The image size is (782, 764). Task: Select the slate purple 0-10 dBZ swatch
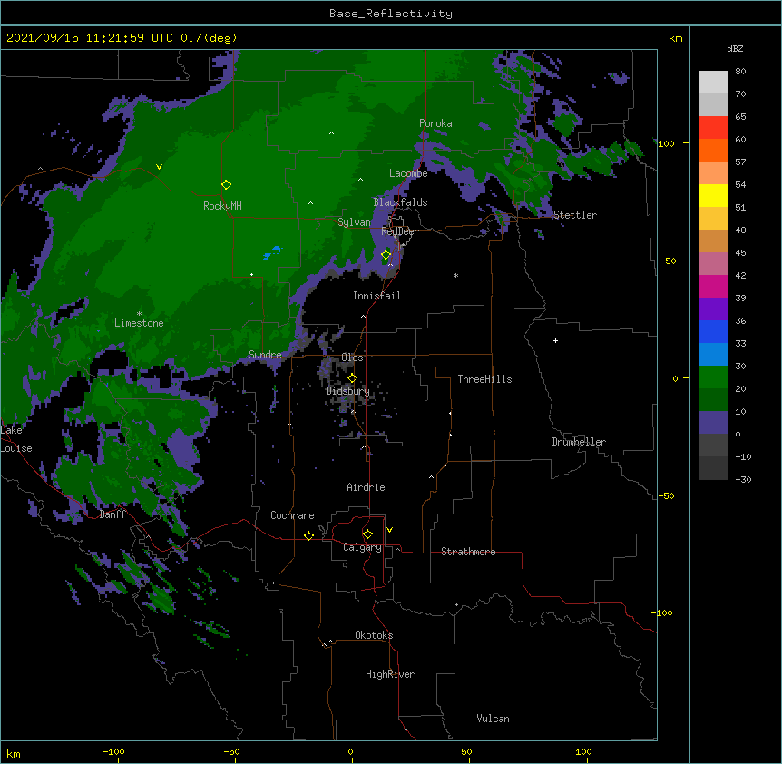[713, 423]
